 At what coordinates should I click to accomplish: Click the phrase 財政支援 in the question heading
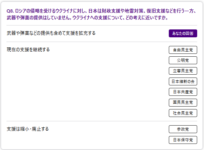point(111,11)
